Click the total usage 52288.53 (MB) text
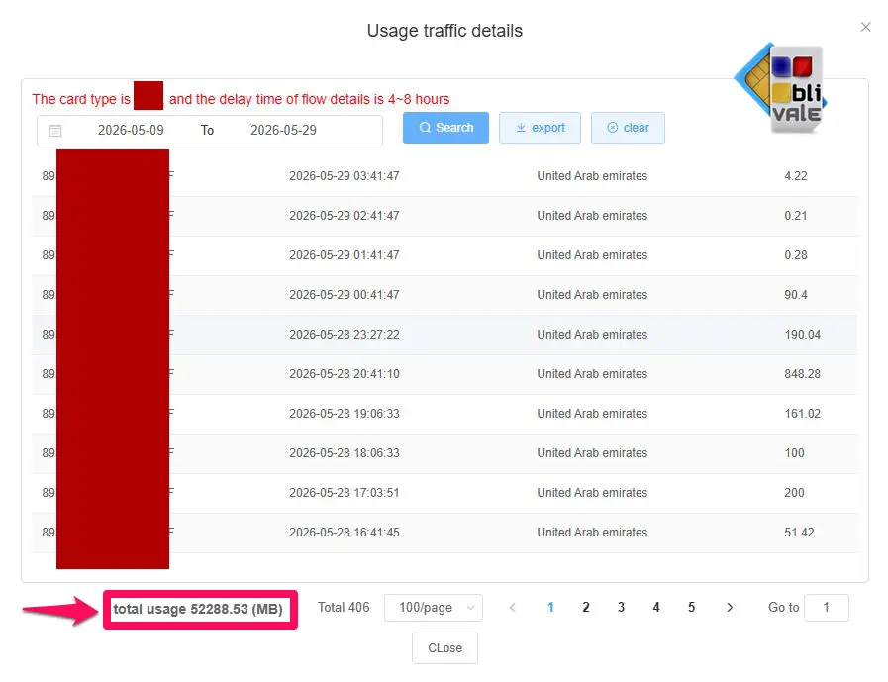Viewport: 888px width, 682px height. (198, 610)
